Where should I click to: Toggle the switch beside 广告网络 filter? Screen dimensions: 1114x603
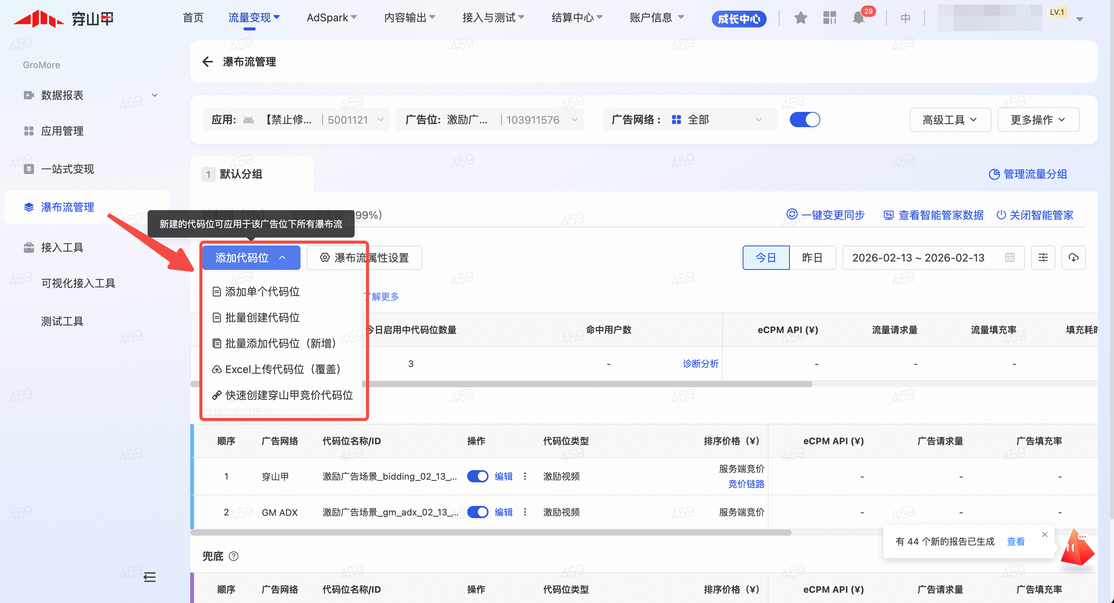coord(804,120)
